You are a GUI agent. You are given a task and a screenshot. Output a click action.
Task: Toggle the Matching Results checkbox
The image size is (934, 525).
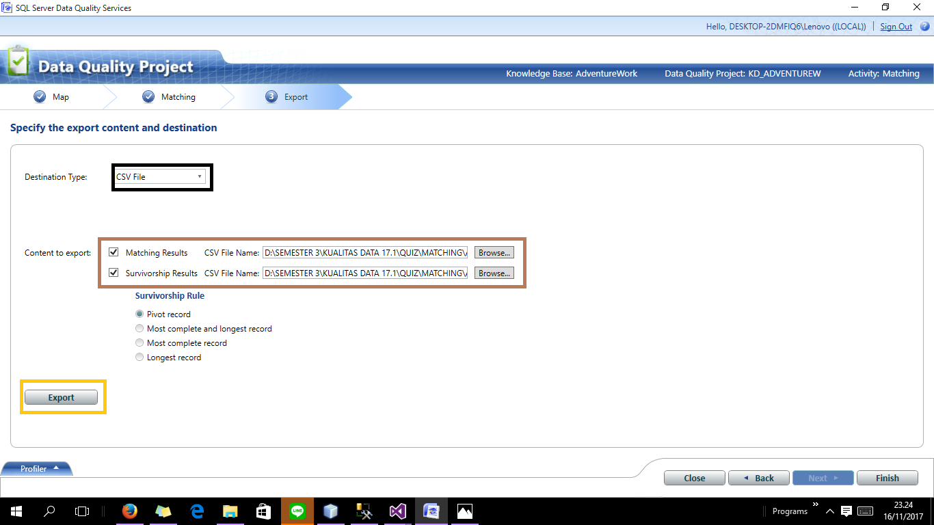coord(114,252)
